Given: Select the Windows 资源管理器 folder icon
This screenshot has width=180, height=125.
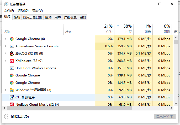Looking at the screenshot, I should pos(12,90).
